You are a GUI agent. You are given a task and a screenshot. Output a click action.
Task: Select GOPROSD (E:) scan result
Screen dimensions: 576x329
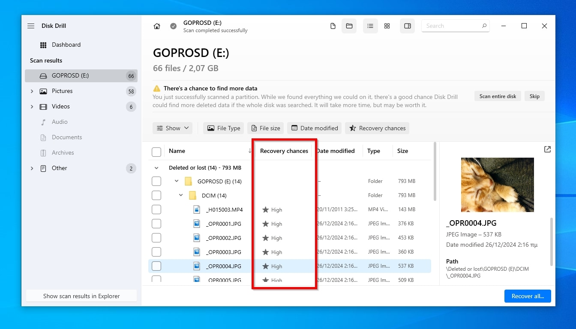click(x=81, y=76)
